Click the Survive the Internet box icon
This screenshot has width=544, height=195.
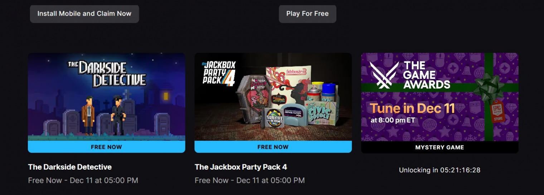coord(275,117)
